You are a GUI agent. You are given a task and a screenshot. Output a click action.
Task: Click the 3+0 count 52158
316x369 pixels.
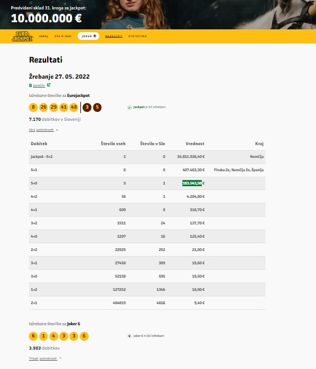[x=120, y=276]
